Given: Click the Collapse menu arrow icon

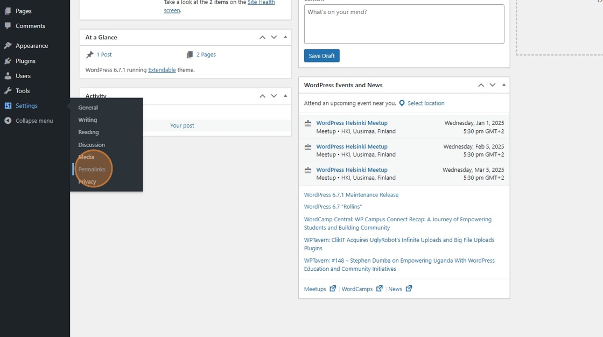Looking at the screenshot, I should pos(8,121).
